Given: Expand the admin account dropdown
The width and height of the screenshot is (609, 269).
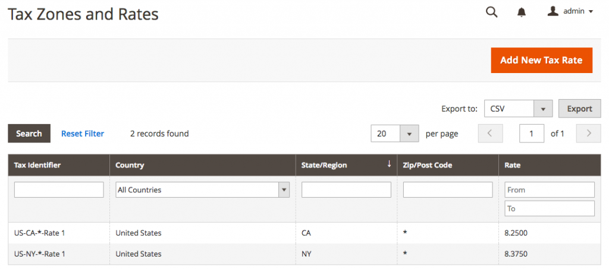Looking at the screenshot, I should [591, 12].
